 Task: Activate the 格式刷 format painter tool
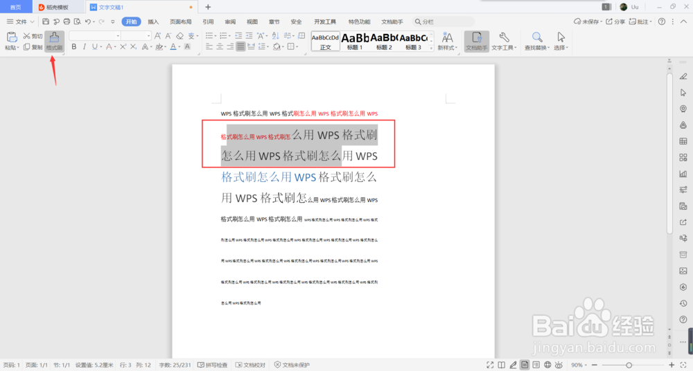pos(54,42)
